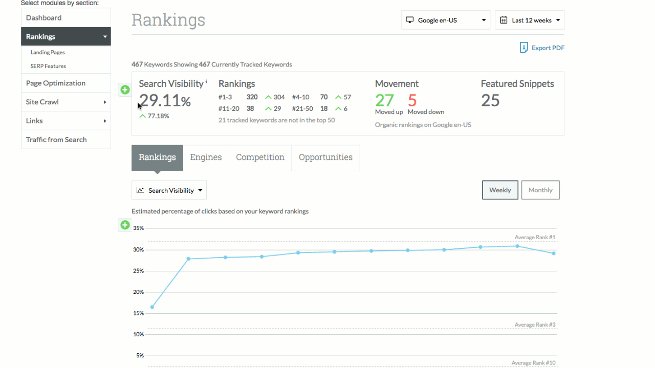The width and height of the screenshot is (655, 368).
Task: Click the last data point on the chart
Action: coord(554,254)
